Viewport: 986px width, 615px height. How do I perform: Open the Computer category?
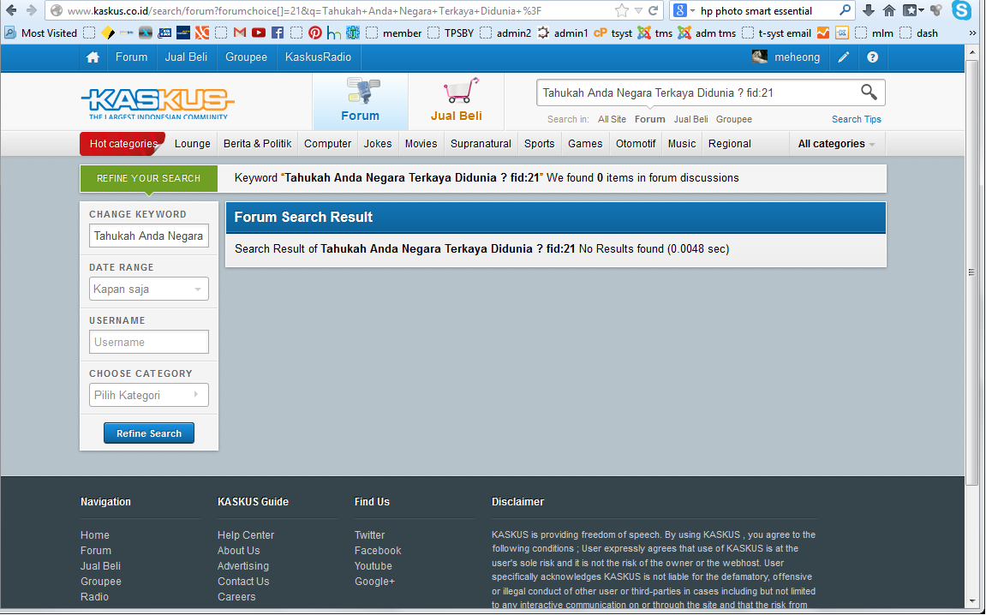tap(327, 143)
